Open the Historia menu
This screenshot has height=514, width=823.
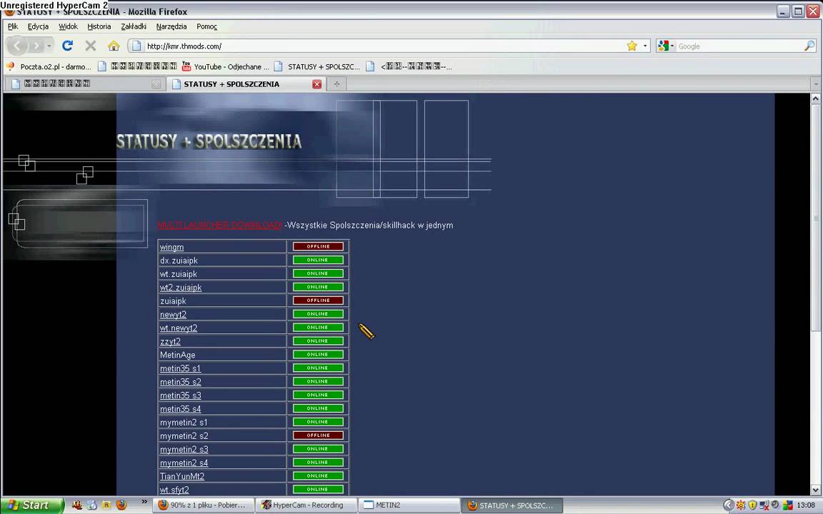(x=99, y=26)
